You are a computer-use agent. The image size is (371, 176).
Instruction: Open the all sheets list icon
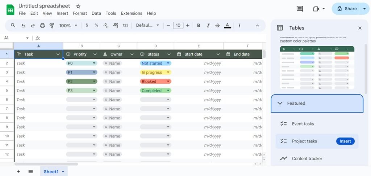[x=30, y=172]
